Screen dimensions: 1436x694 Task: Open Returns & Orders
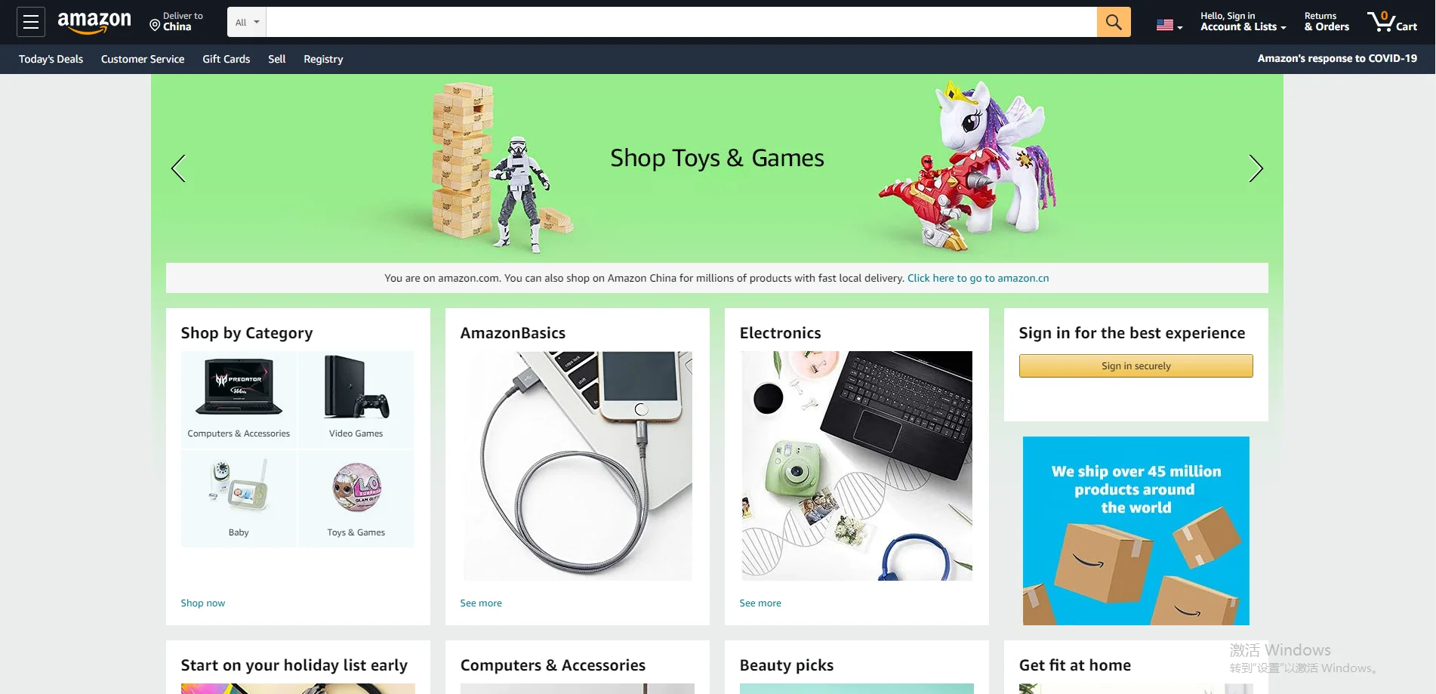click(x=1327, y=22)
